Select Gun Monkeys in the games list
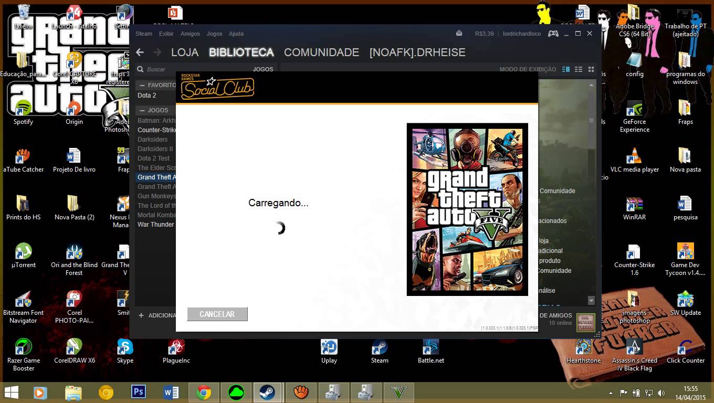Viewport: 714px width, 403px height. click(x=156, y=196)
